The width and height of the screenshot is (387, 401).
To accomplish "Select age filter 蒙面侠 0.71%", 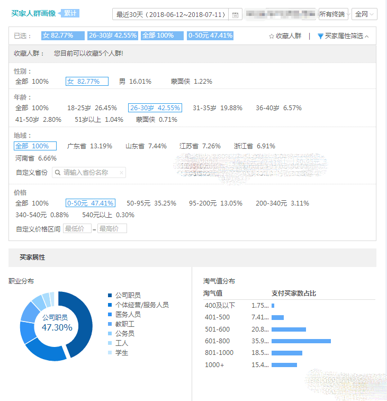I will click(156, 120).
